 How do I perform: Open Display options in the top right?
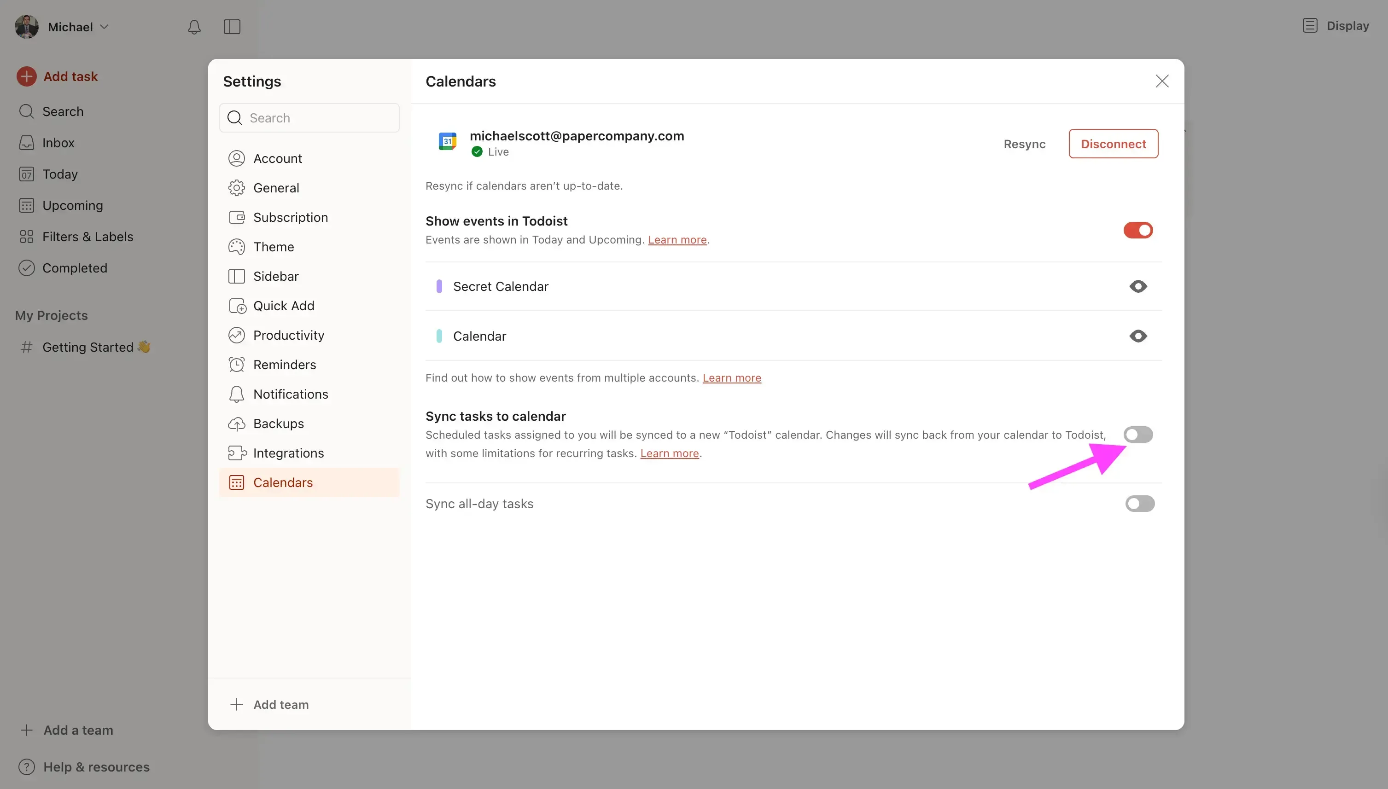pyautogui.click(x=1335, y=25)
